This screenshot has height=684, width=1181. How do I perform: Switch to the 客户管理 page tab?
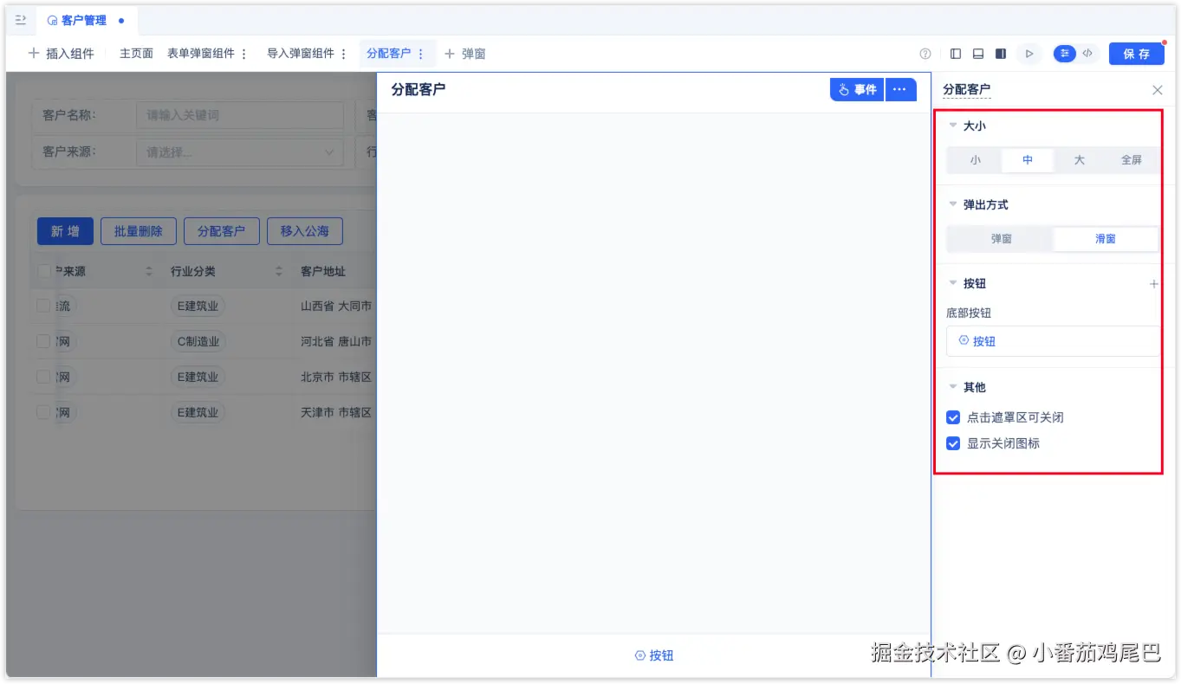pos(86,20)
